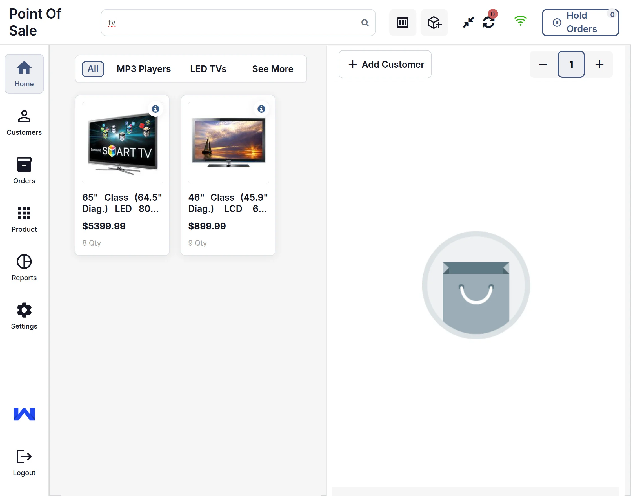This screenshot has width=631, height=496.
Task: Switch to the LED TVs category tab
Action: [x=208, y=69]
